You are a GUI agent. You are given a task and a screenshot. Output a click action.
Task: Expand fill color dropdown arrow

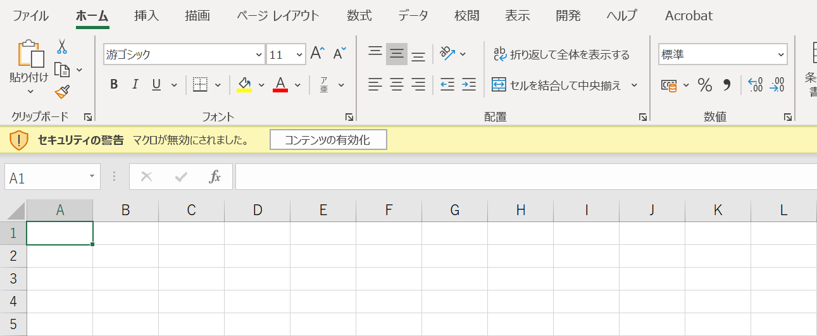(261, 85)
